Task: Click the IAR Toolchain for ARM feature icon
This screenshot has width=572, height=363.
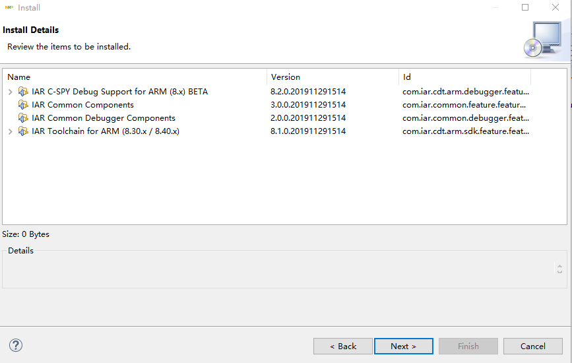Action: tap(23, 131)
